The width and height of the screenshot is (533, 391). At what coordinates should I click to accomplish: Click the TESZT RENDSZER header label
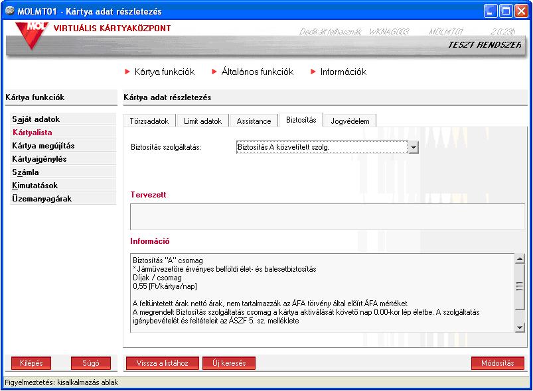484,44
